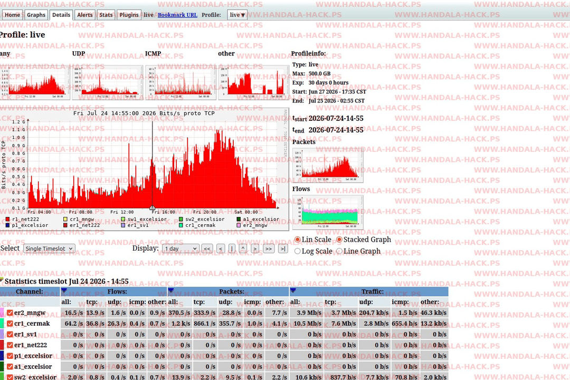Screen dimensions: 570x380
Task: Open the Flows thumbnail graph
Action: [x=328, y=212]
